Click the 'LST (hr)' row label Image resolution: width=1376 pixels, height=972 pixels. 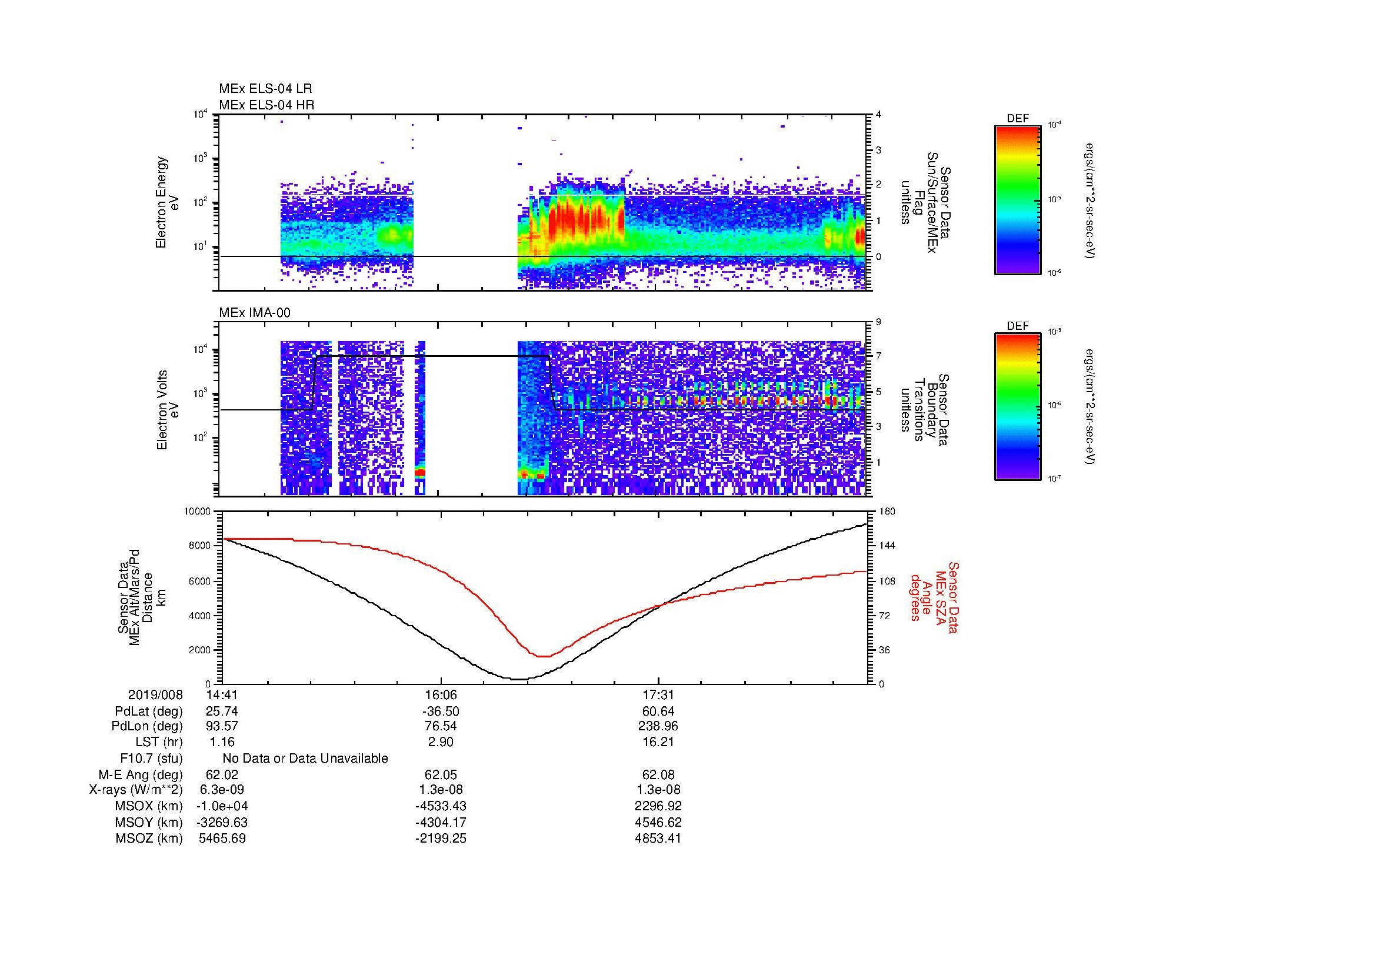pos(159,742)
